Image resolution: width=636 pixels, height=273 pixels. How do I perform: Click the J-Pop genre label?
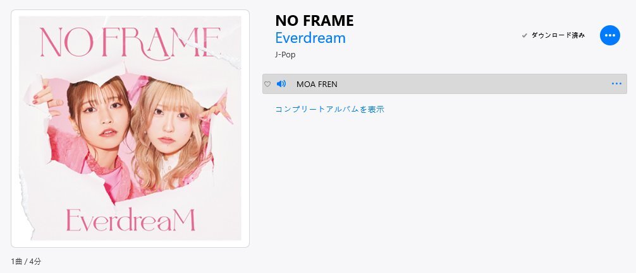coord(285,55)
